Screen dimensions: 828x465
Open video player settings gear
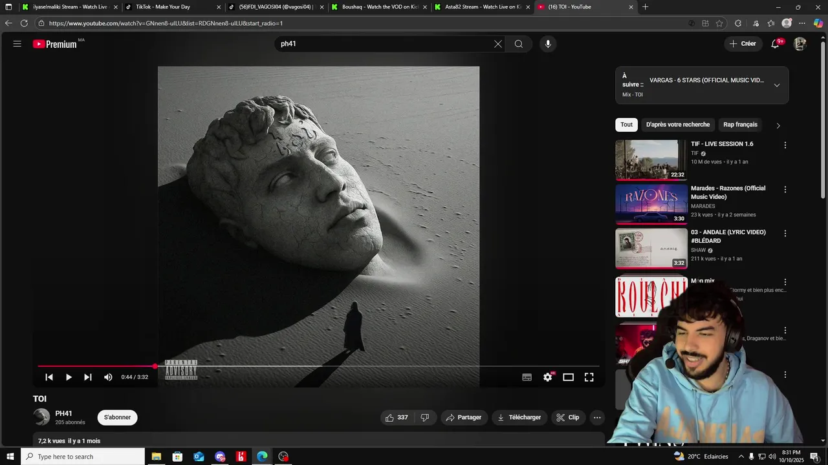tap(548, 377)
